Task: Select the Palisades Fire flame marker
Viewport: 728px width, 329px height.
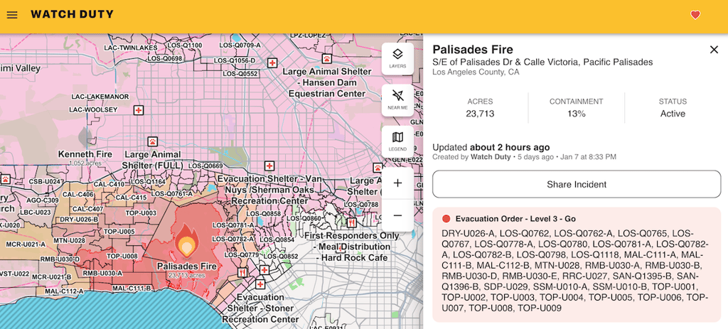Action: pos(186,242)
